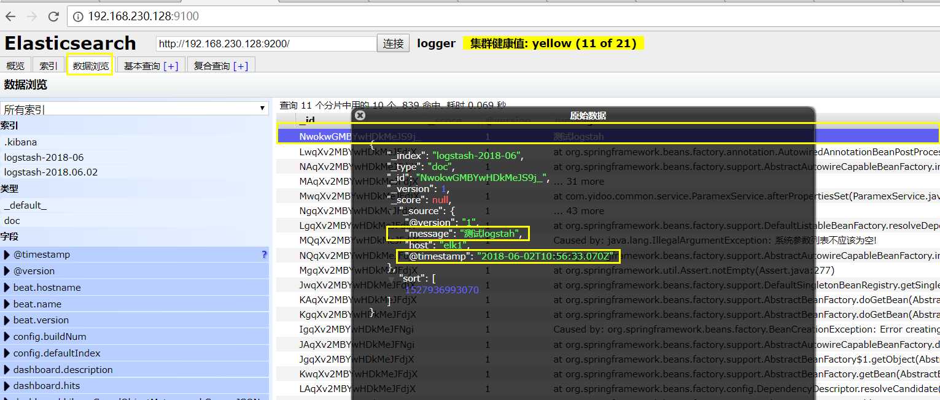Viewport: 940px width, 400px height.
Task: Click the host value "elk1" in the popup
Action: tap(453, 245)
